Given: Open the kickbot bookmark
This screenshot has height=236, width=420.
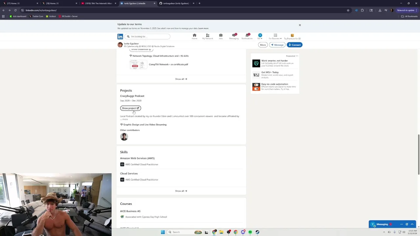Looking at the screenshot, I should pyautogui.click(x=51, y=16).
